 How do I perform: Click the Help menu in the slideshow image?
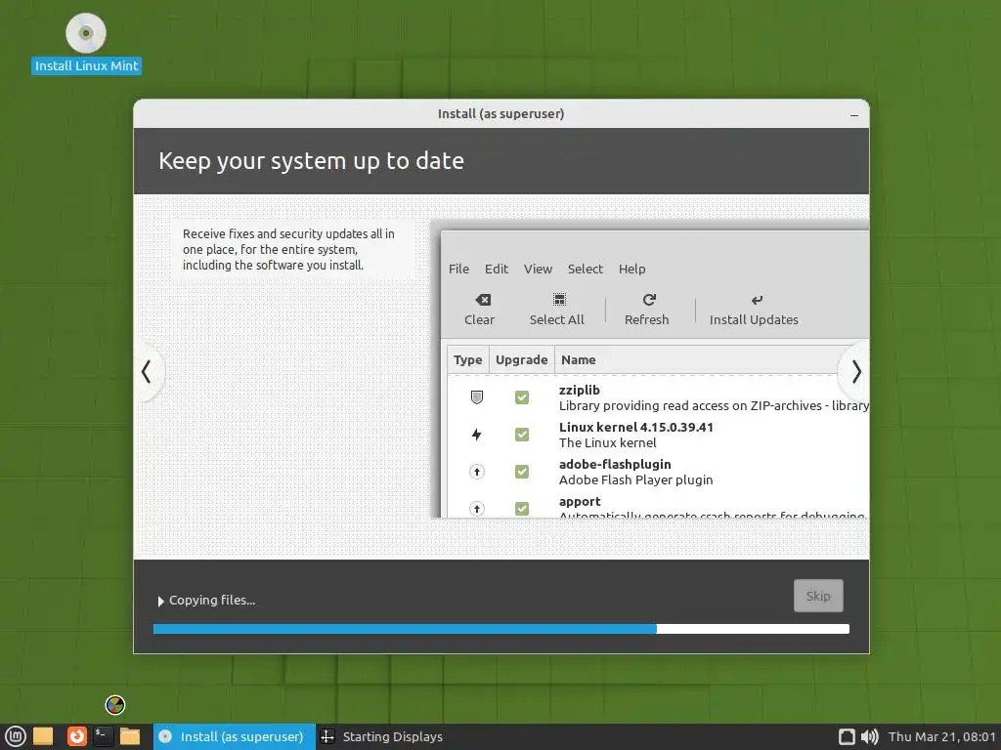(x=632, y=269)
